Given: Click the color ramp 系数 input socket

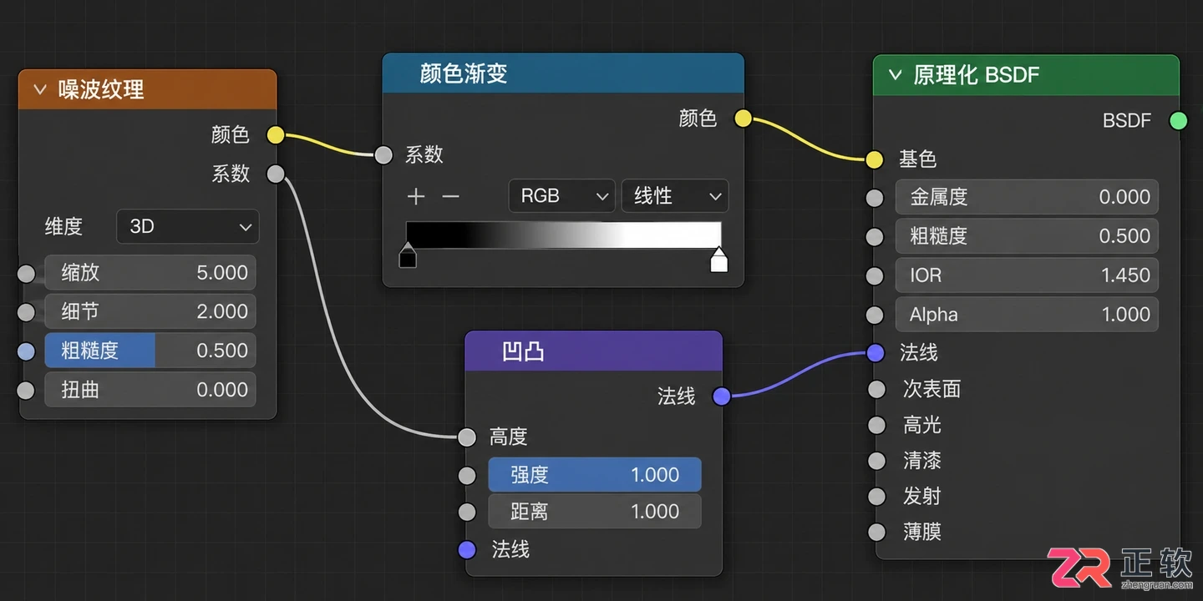Looking at the screenshot, I should 383,154.
